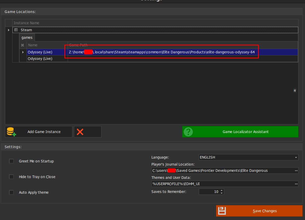Collapse the Steam instance group
Screen dimensions: 305x220
click(16, 30)
